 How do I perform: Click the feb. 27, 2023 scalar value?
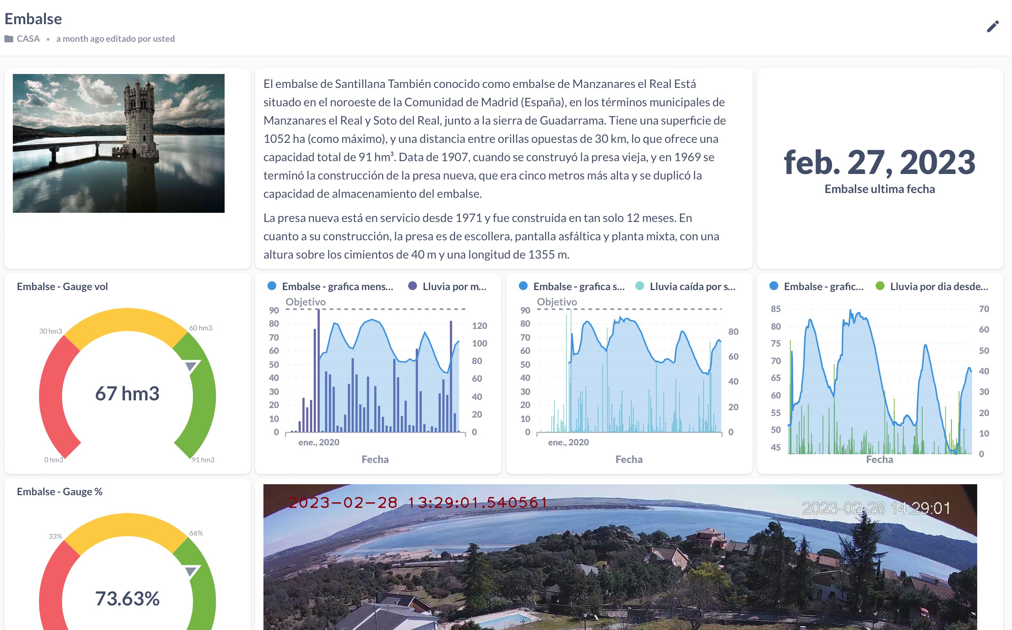pos(879,163)
